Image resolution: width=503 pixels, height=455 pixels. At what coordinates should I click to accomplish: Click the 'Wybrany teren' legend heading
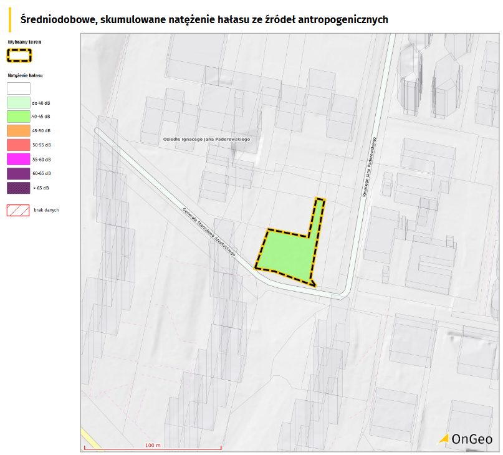(24, 42)
